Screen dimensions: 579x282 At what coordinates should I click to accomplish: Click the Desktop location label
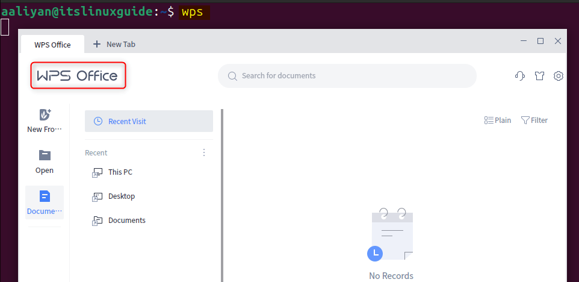point(122,196)
